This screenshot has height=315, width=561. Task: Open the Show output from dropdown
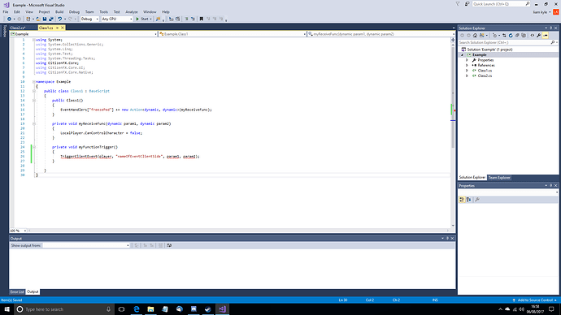coord(86,245)
